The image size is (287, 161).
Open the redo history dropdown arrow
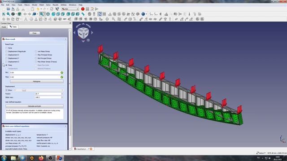48,9
